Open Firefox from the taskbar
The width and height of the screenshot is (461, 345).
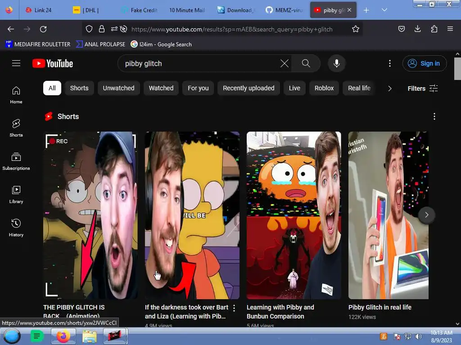pyautogui.click(x=63, y=336)
